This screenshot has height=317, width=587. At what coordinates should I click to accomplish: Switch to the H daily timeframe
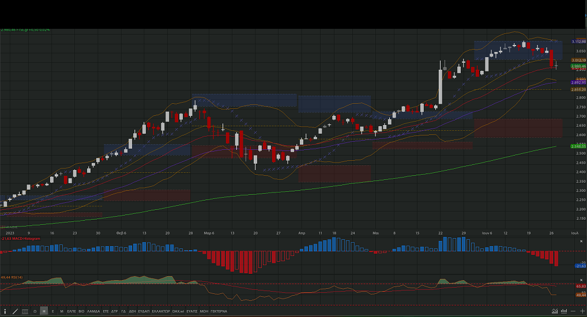click(44, 311)
